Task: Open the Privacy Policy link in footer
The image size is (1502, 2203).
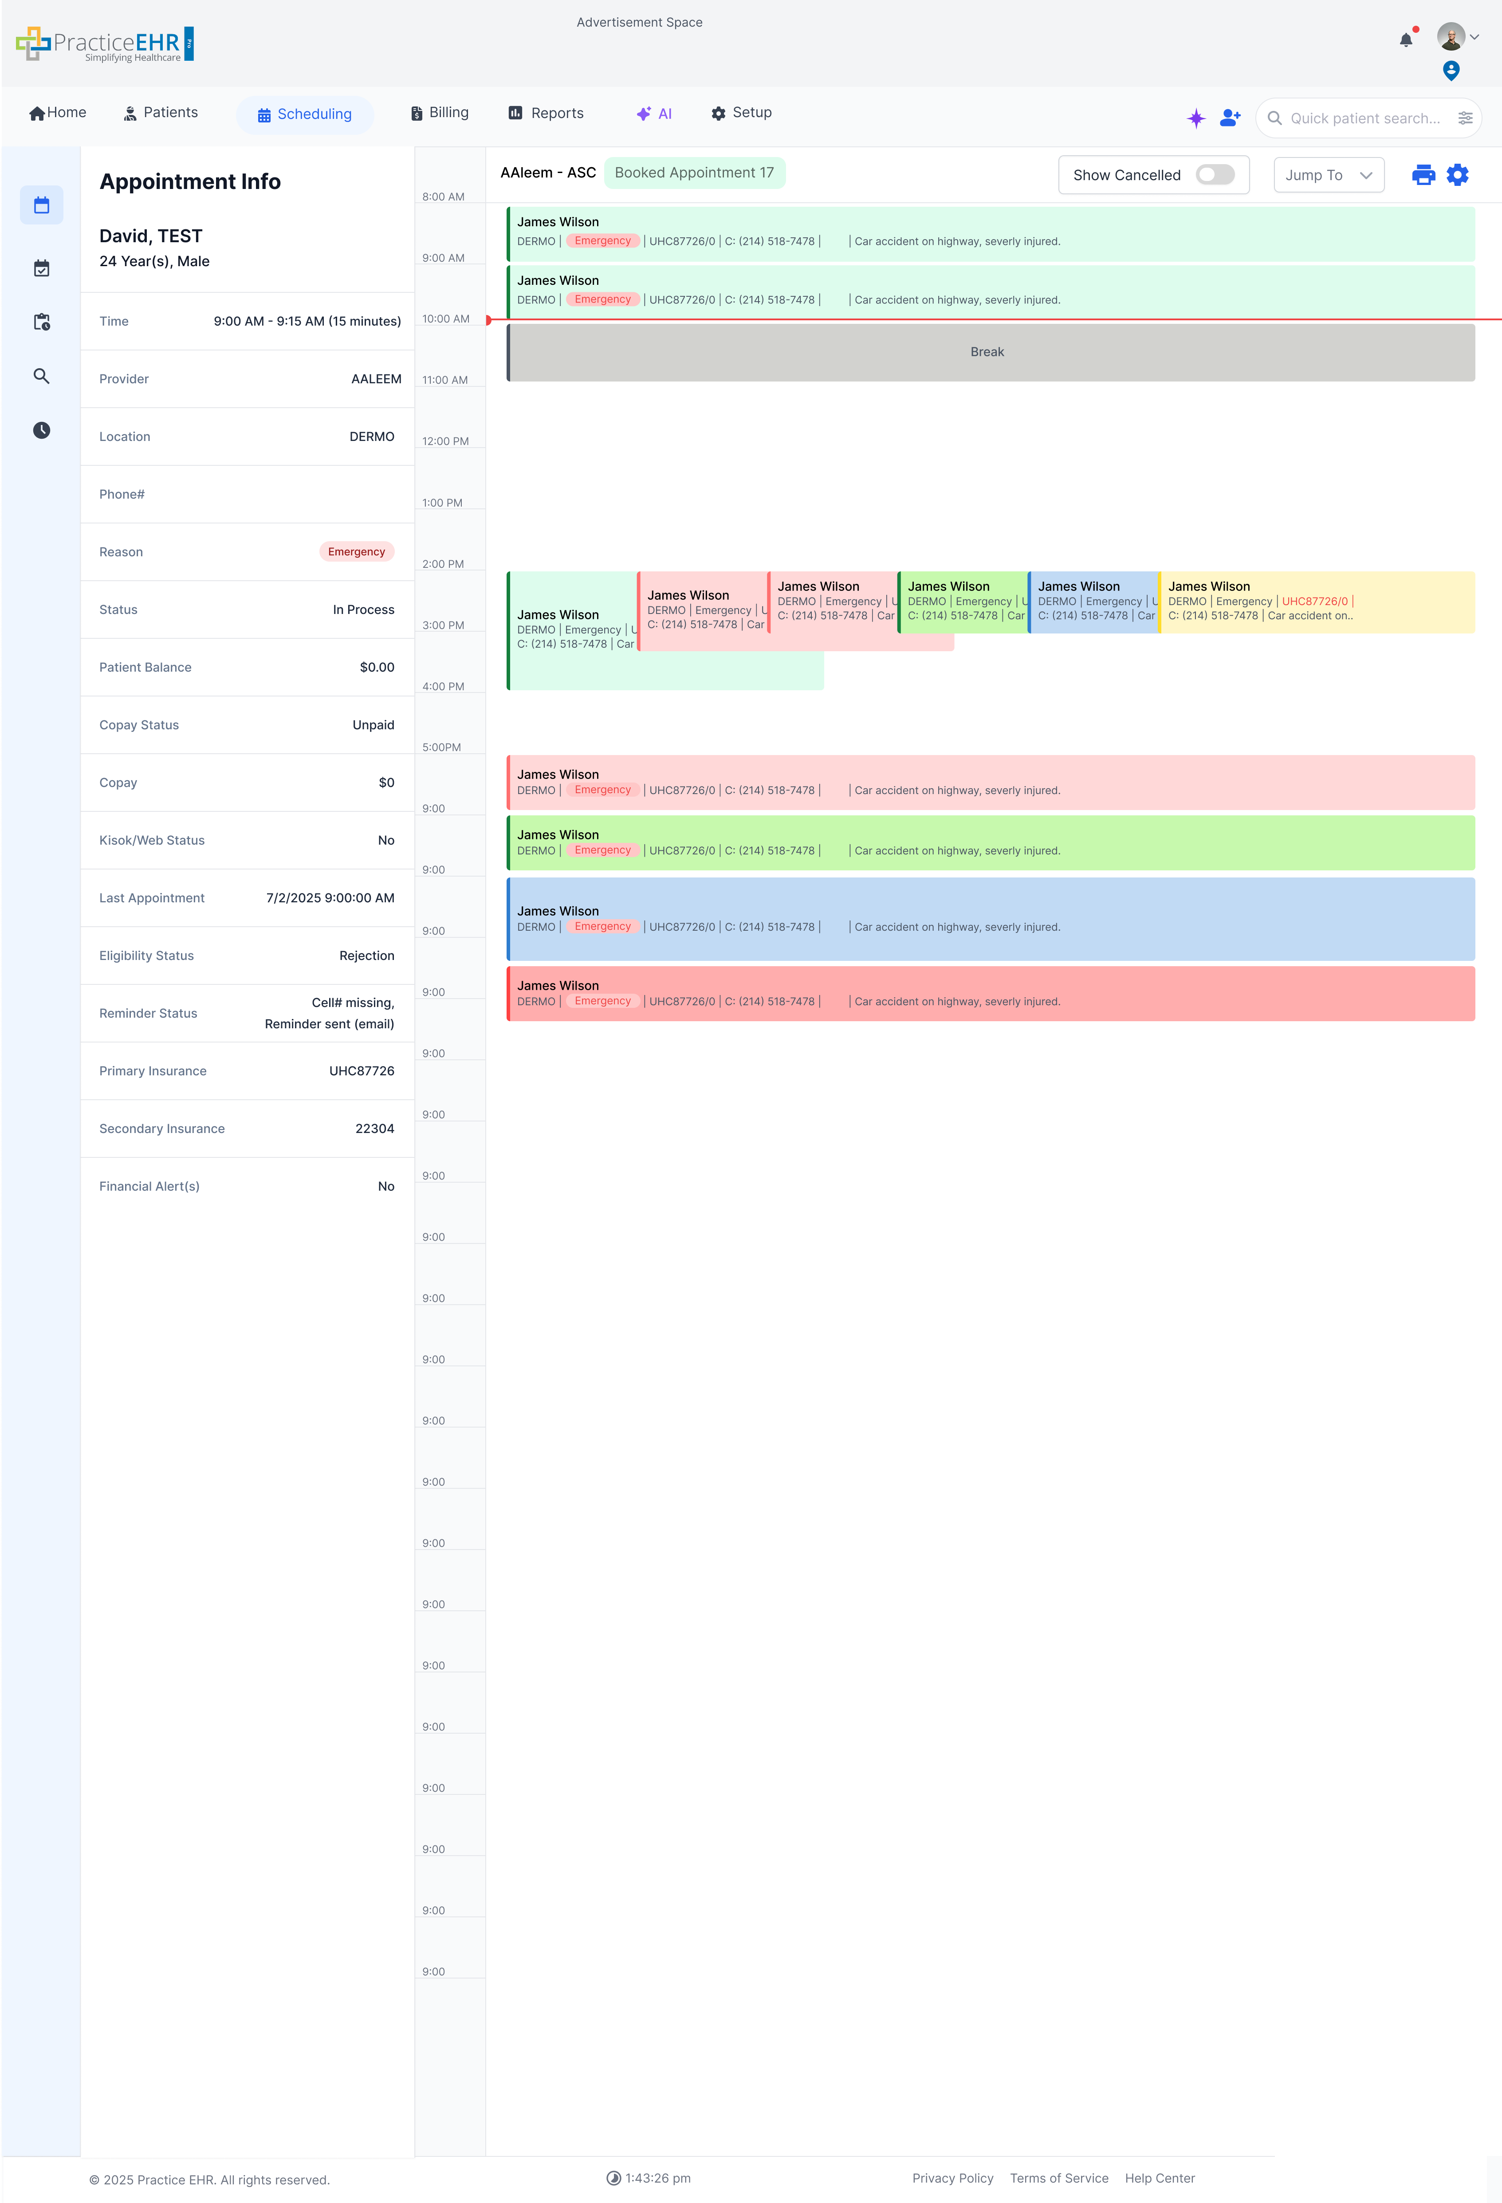Action: click(953, 2177)
